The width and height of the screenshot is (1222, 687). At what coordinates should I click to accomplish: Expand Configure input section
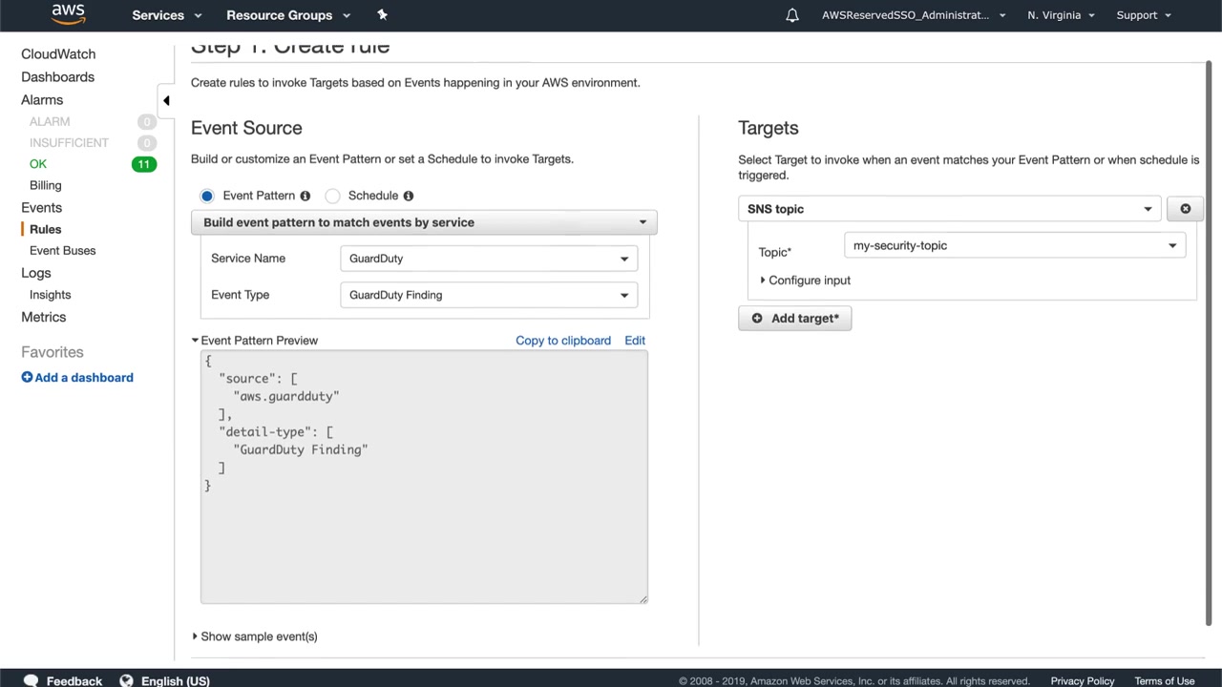coord(805,281)
